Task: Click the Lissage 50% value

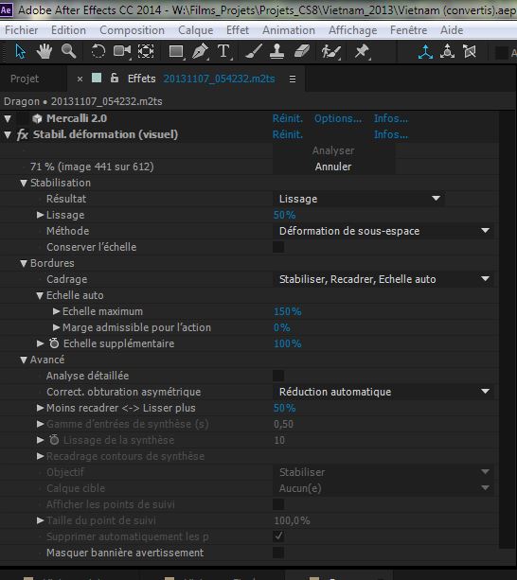Action: [284, 215]
